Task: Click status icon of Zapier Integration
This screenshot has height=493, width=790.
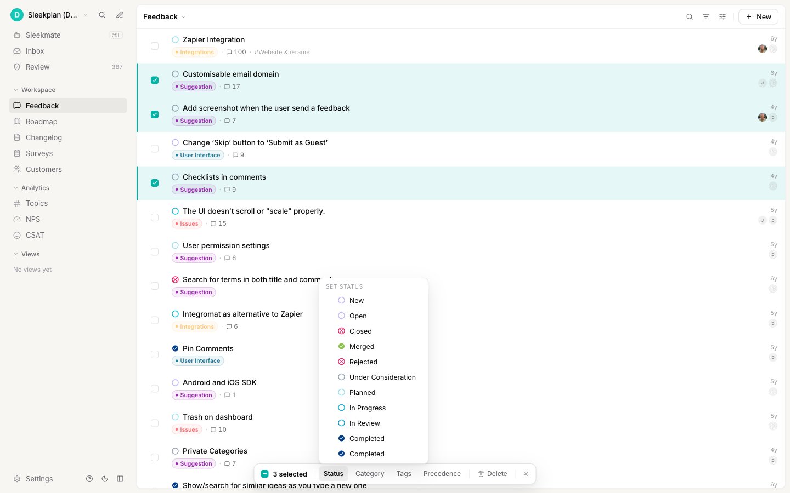Action: point(176,39)
